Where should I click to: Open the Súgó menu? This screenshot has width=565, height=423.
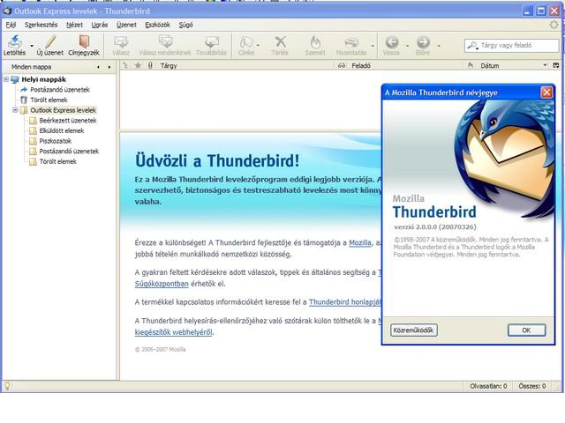186,25
